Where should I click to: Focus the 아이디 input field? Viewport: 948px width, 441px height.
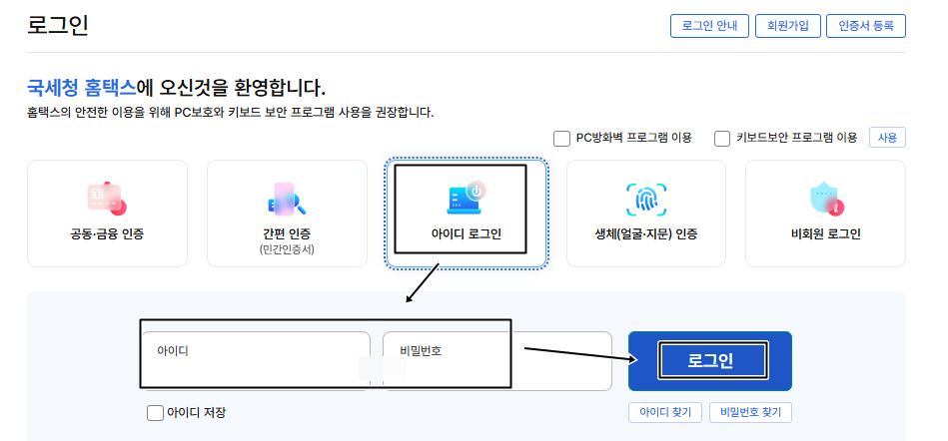[257, 361]
